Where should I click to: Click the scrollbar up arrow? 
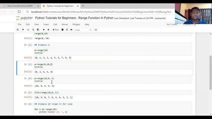[211, 34]
